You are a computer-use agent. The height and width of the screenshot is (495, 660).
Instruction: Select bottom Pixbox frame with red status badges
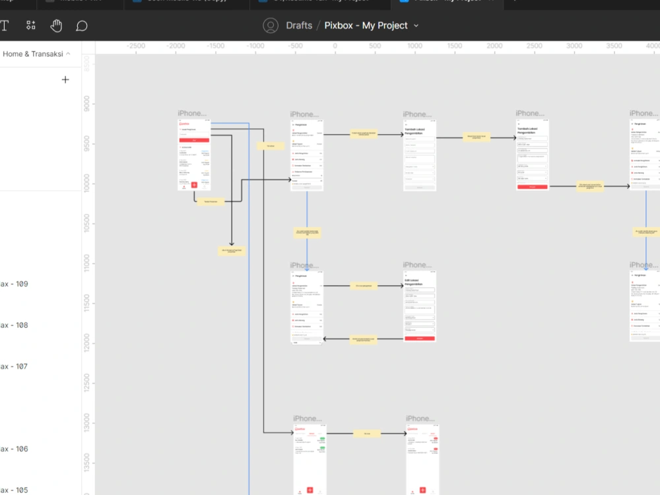[422, 459]
